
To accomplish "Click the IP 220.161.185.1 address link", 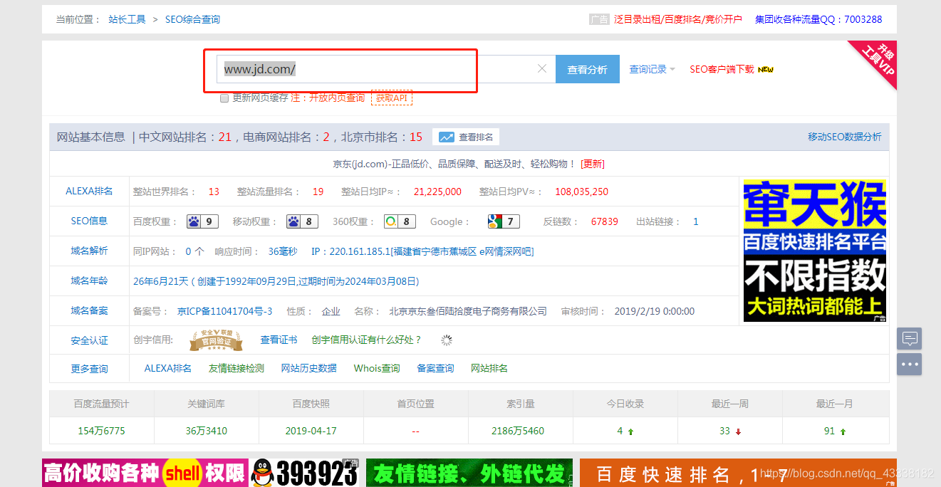I will [422, 251].
